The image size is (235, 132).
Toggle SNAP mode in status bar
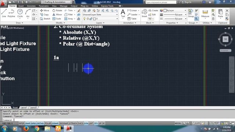point(28,123)
